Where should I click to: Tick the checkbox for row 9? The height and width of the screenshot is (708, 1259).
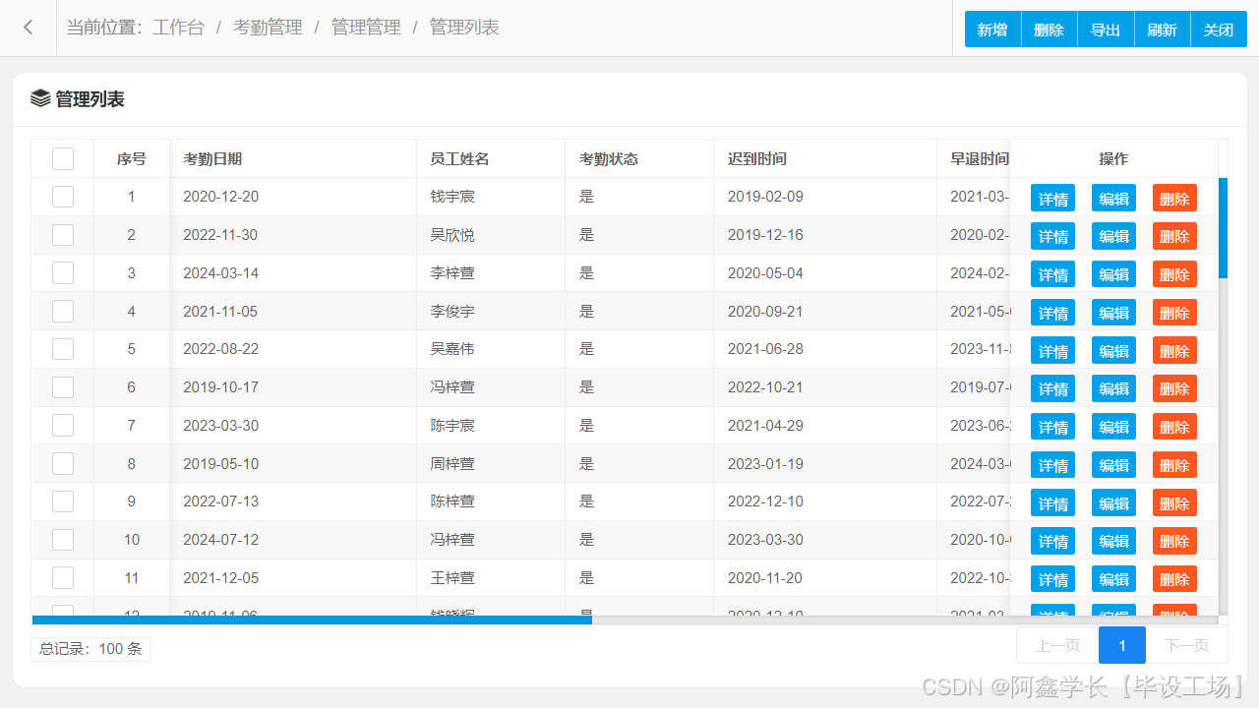click(63, 501)
